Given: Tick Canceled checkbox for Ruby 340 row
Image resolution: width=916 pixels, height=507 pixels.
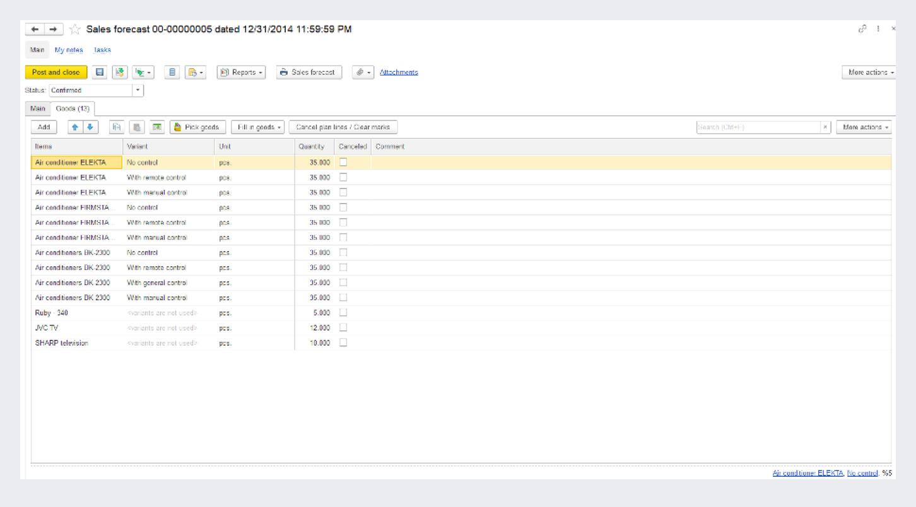Looking at the screenshot, I should click(343, 313).
